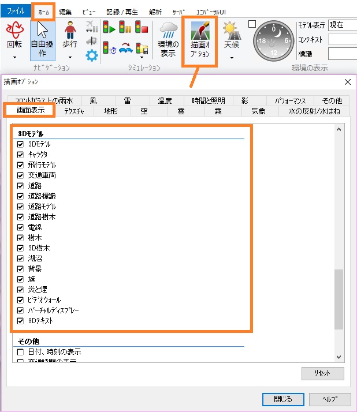Toggle 3Dテキスト checkbox
The width and height of the screenshot is (357, 412).
[20, 321]
